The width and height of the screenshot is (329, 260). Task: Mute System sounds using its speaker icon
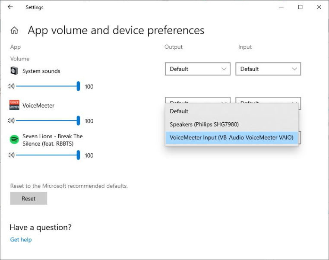(11, 86)
